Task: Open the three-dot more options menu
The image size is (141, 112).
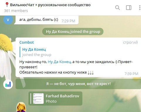Action: coord(140,8)
